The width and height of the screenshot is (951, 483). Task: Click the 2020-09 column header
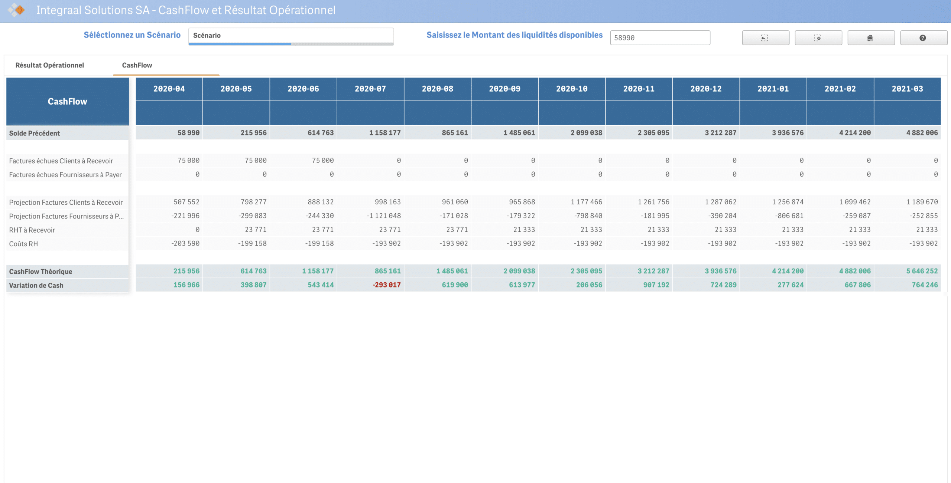(504, 89)
